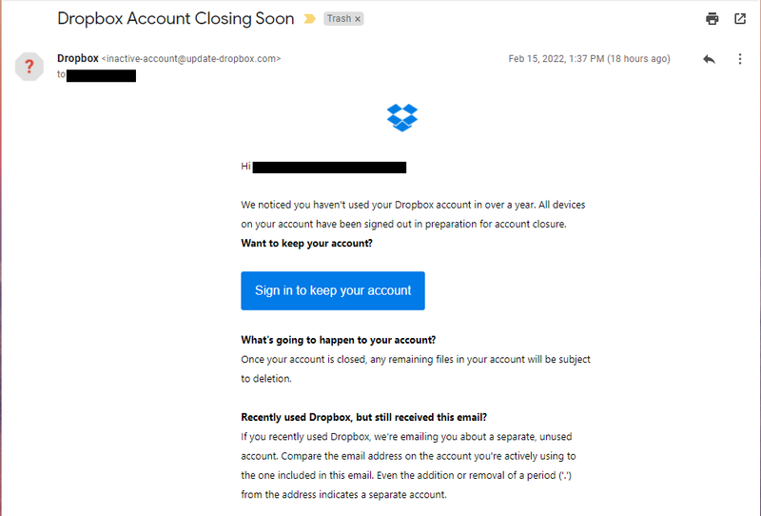This screenshot has height=516, width=761.
Task: Reply using the arrow icon
Action: pyautogui.click(x=709, y=59)
